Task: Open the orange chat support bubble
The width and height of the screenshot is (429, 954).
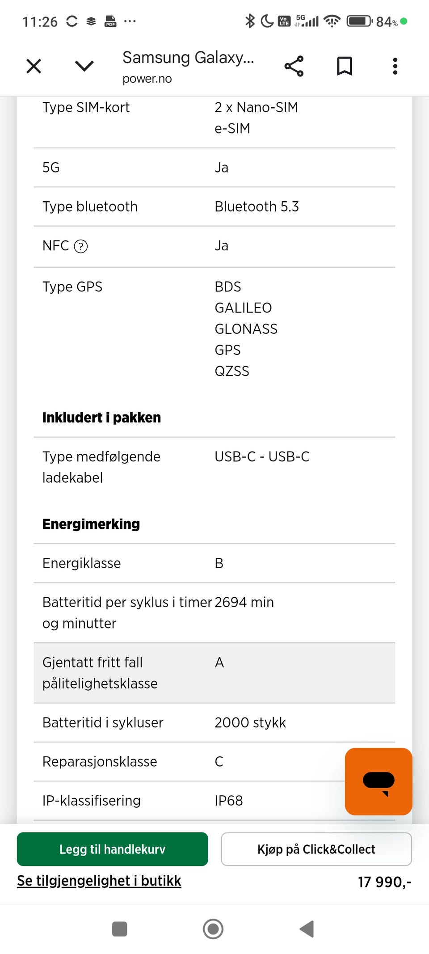Action: 378,781
